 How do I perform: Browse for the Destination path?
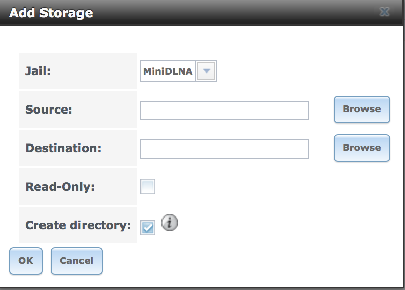click(361, 148)
